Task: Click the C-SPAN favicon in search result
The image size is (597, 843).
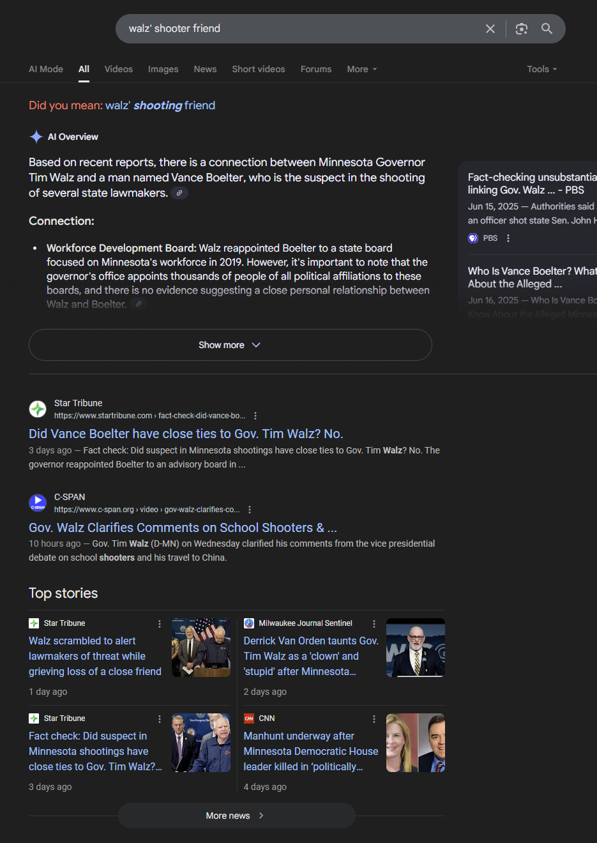Action: coord(38,503)
